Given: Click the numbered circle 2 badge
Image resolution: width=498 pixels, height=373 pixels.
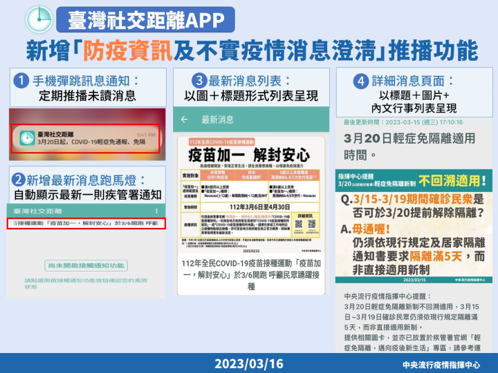Looking at the screenshot, I should pyautogui.click(x=22, y=180).
